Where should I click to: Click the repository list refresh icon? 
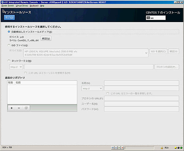[x=26, y=108]
